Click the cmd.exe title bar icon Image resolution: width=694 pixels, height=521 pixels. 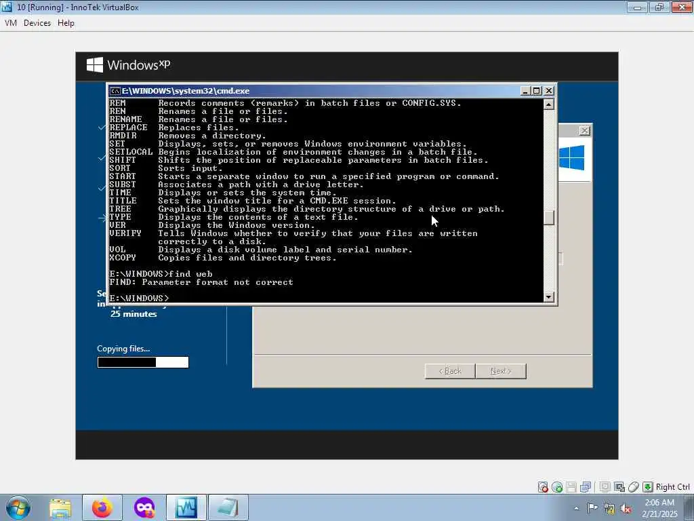pyautogui.click(x=115, y=91)
